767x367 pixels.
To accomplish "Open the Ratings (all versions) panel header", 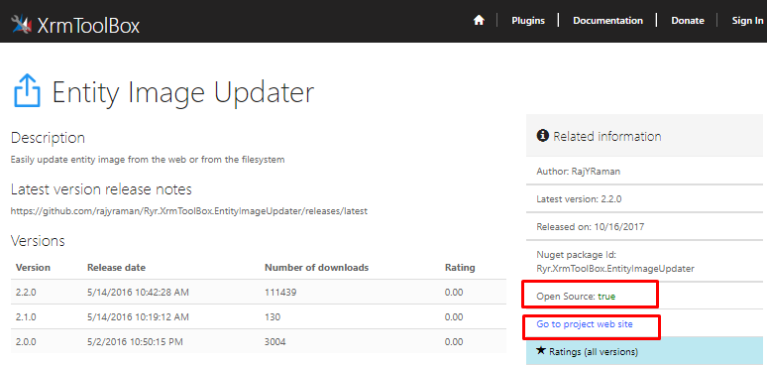I will (644, 351).
